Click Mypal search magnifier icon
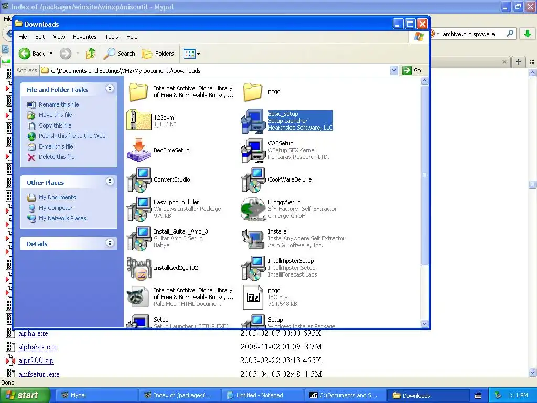This screenshot has width=537, height=403. (510, 34)
